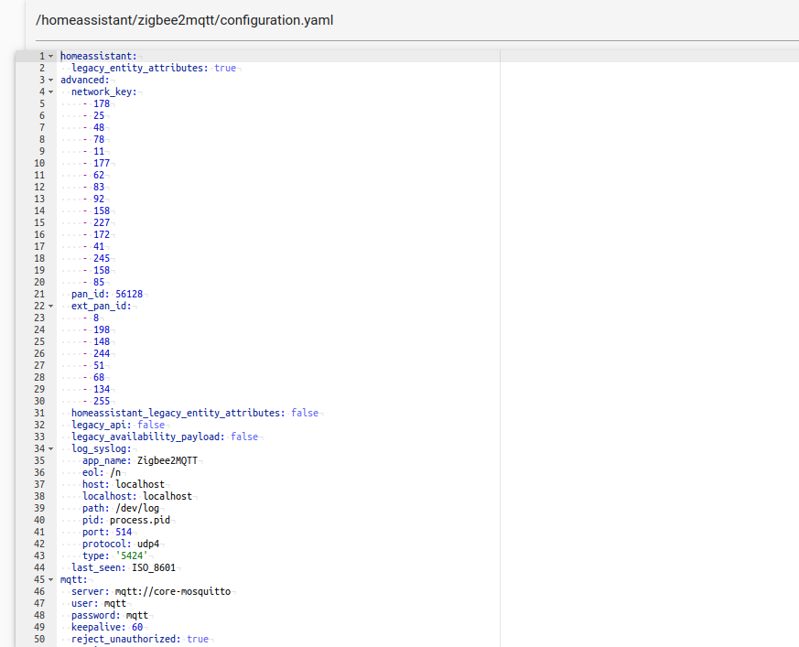Click the protocol value udp4

point(148,545)
